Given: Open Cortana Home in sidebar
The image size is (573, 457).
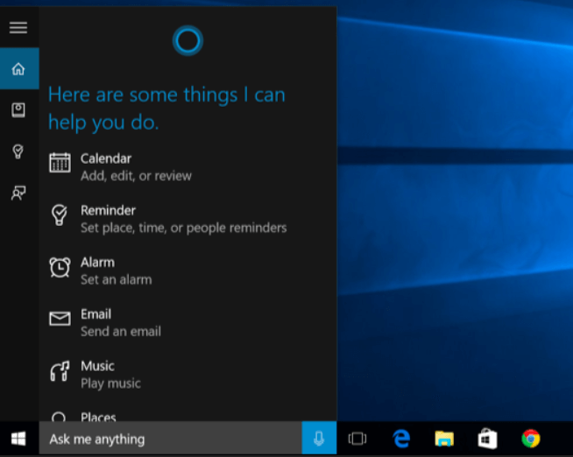Looking at the screenshot, I should point(18,69).
